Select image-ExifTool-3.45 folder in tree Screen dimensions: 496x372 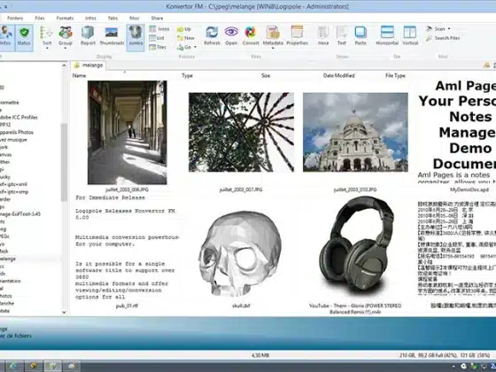[x=20, y=214]
